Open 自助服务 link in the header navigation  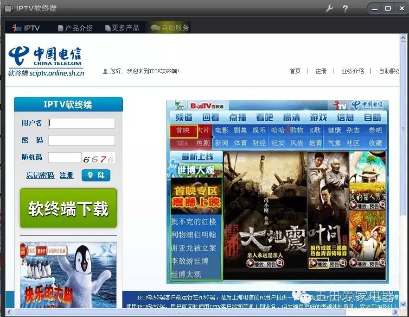(389, 71)
